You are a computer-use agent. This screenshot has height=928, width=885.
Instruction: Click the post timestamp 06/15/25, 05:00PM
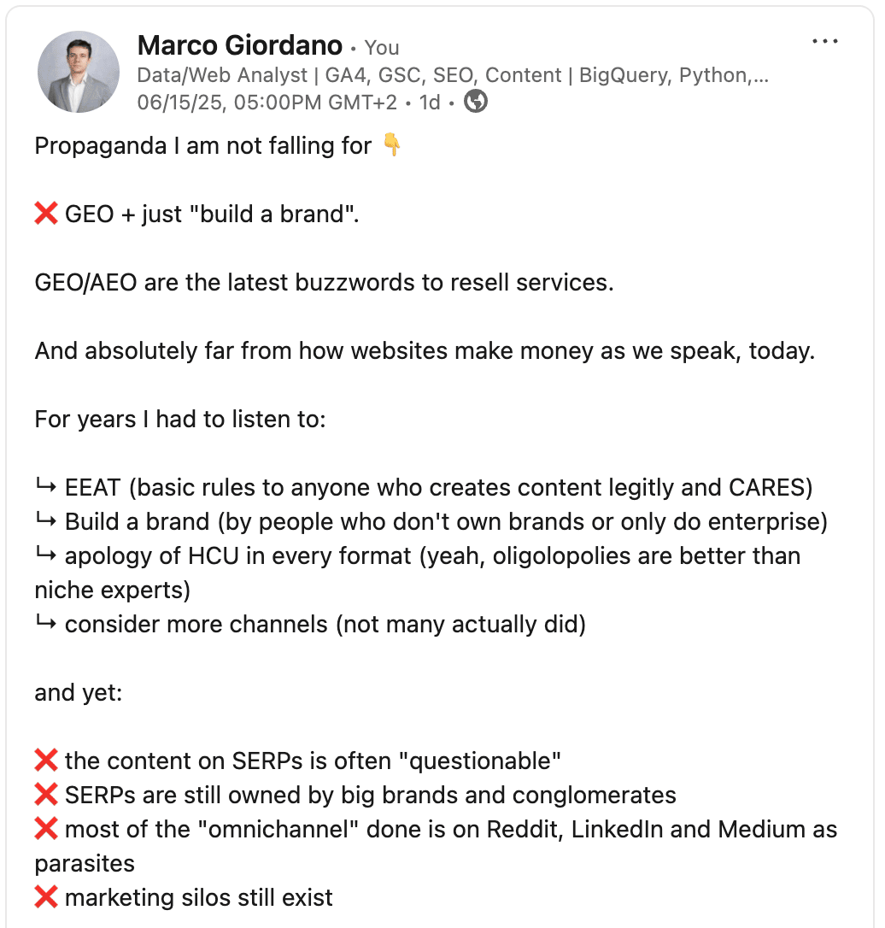click(267, 103)
